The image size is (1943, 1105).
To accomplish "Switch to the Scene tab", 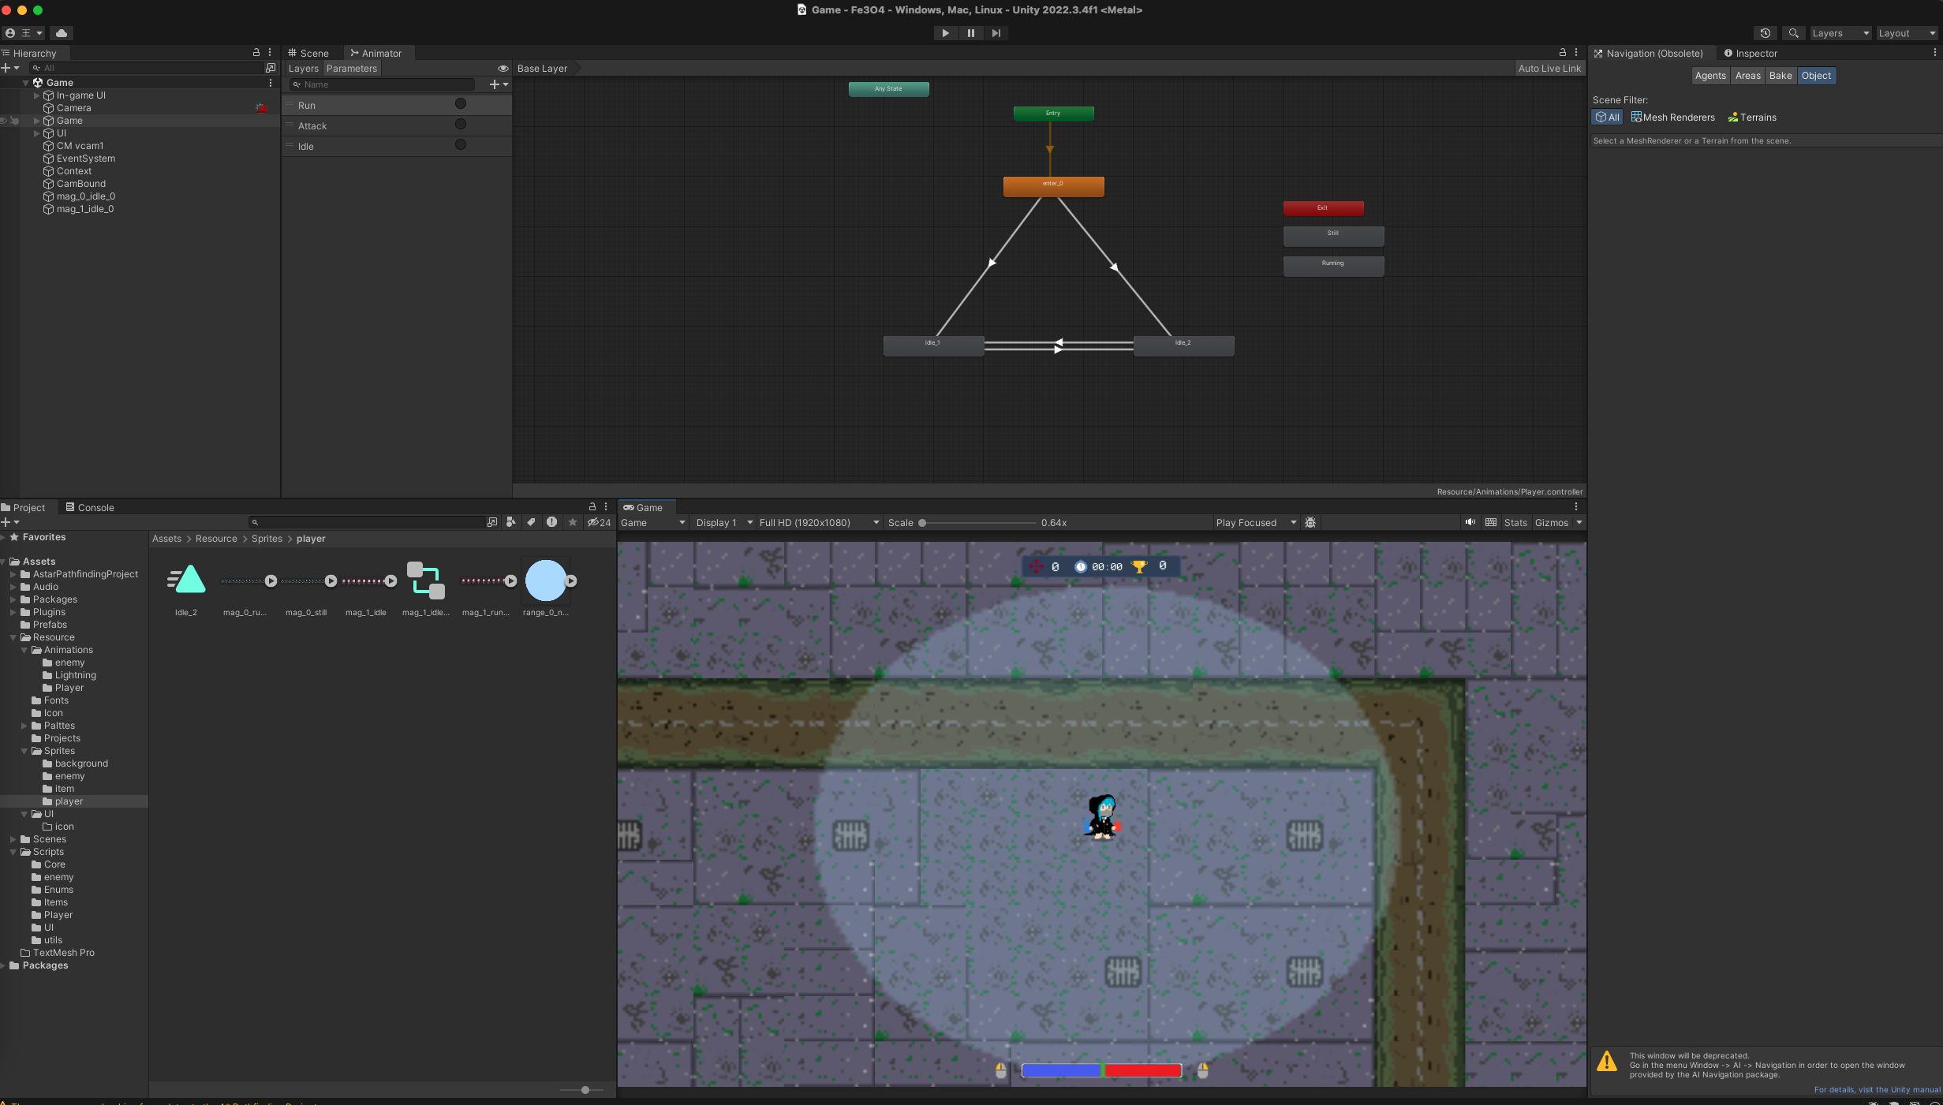I will 308,54.
